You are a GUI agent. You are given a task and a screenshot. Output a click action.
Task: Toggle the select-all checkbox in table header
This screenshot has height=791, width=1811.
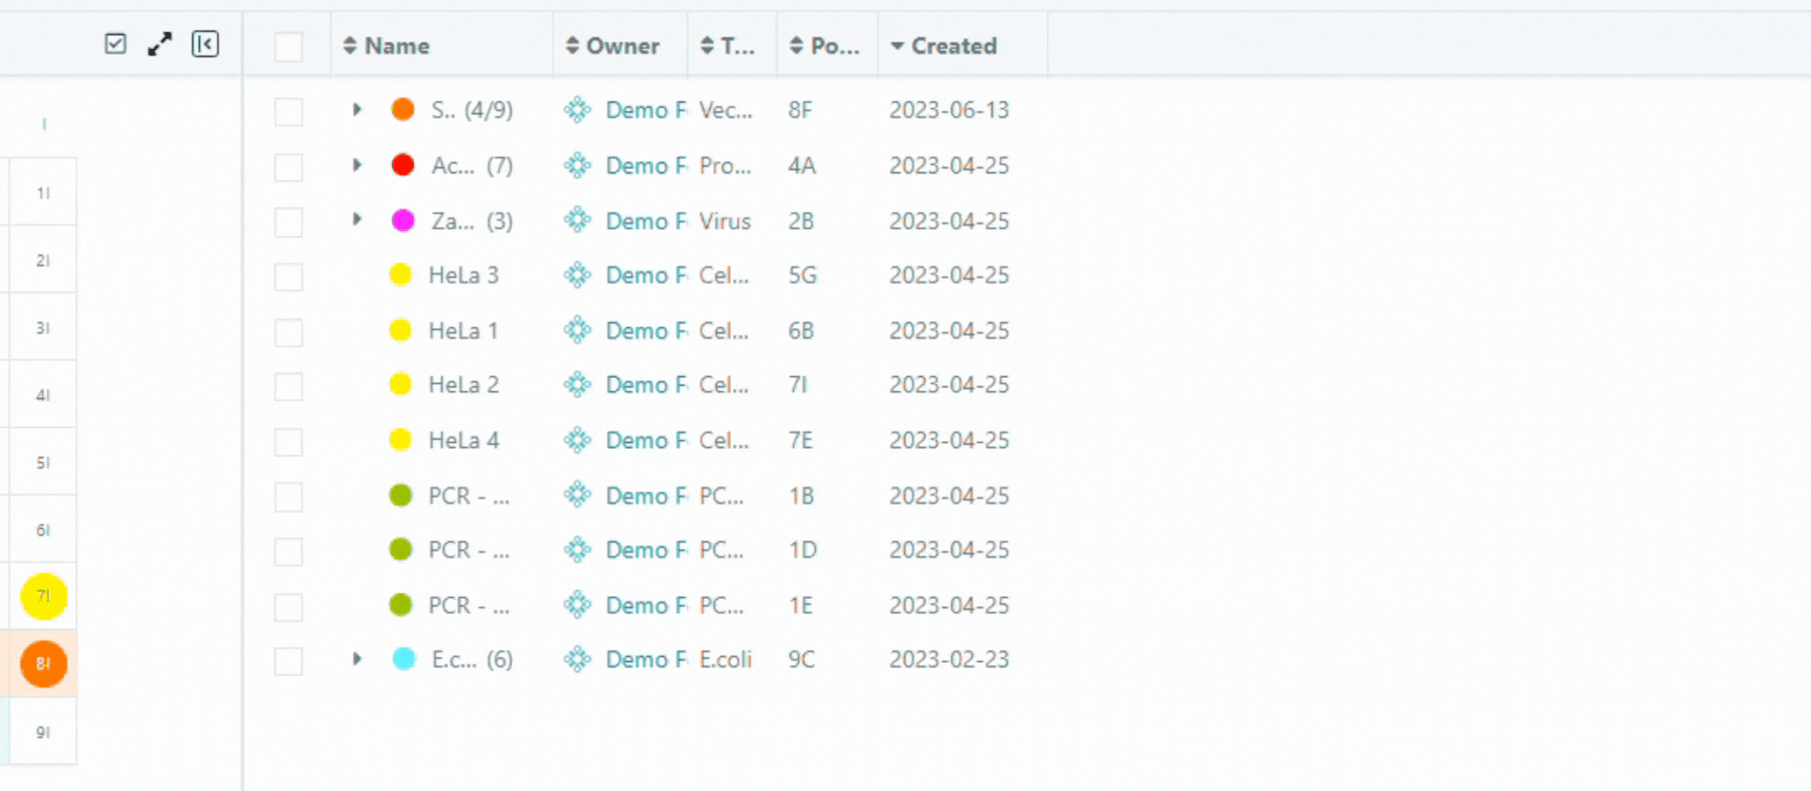coord(289,46)
